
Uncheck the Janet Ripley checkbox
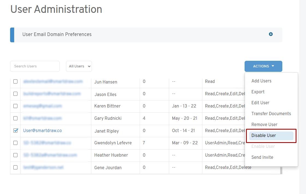(16, 130)
